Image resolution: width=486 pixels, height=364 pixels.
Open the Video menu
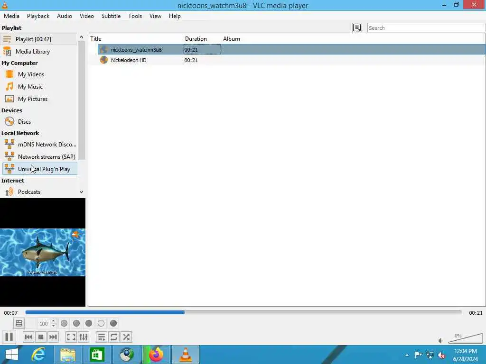click(87, 16)
